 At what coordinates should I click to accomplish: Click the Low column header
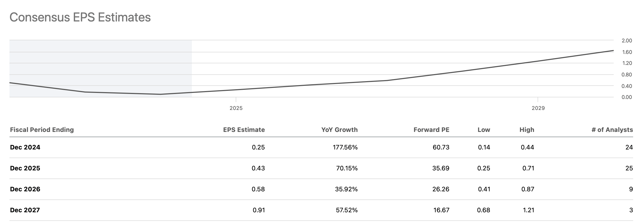(484, 130)
